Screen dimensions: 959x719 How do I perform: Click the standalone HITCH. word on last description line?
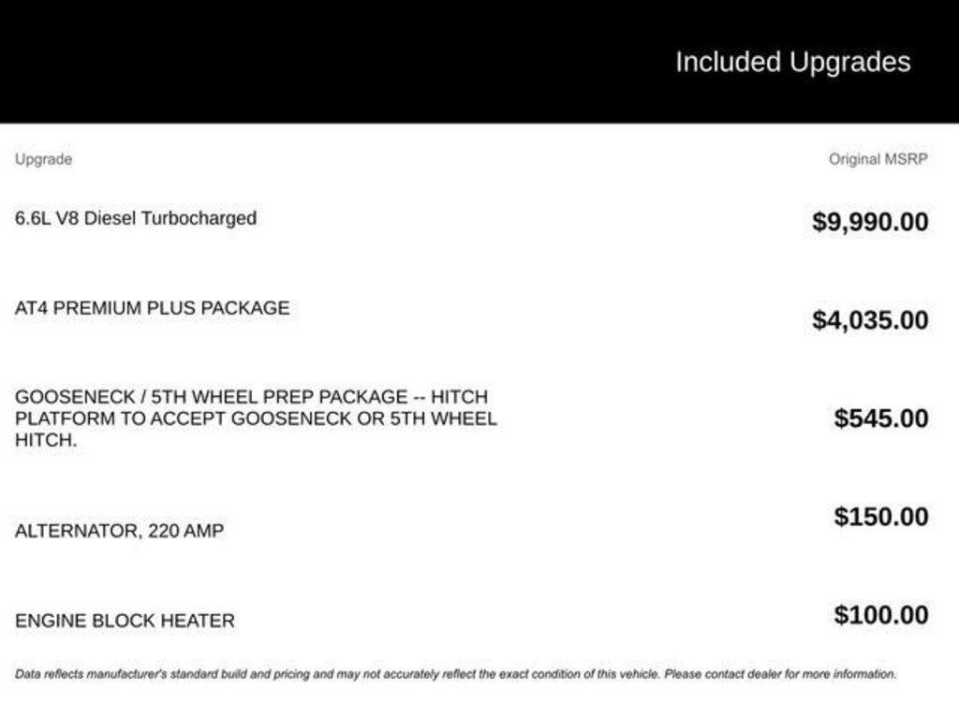46,440
